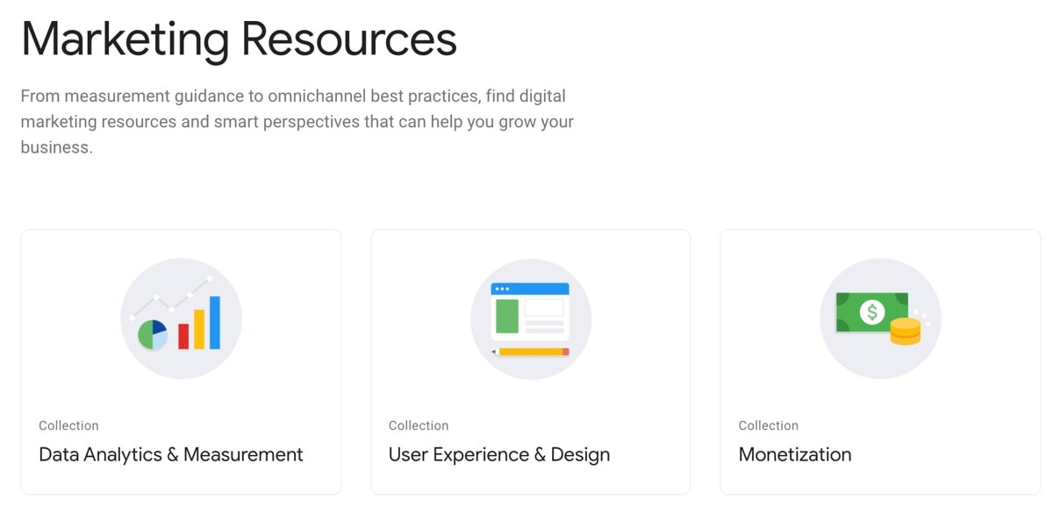The height and width of the screenshot is (506, 1053).
Task: Click the Collection label above User Experience
Action: point(419,425)
